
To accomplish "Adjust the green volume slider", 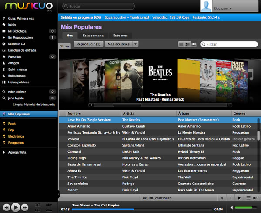I will [x=246, y=207].
